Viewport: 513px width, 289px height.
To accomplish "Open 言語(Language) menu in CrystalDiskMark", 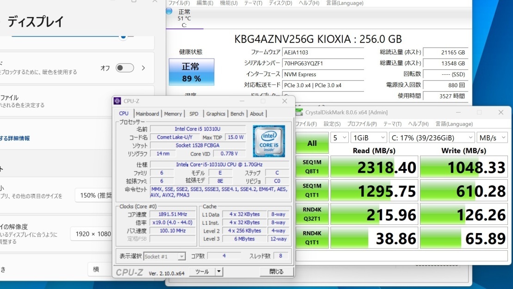I will click(454, 124).
